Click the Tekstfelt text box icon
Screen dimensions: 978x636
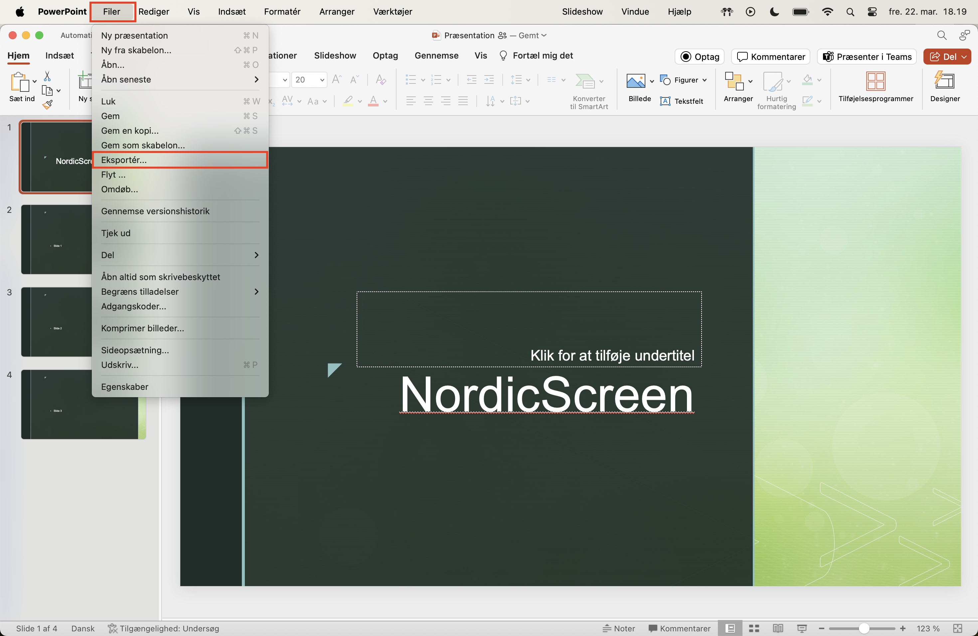click(665, 101)
